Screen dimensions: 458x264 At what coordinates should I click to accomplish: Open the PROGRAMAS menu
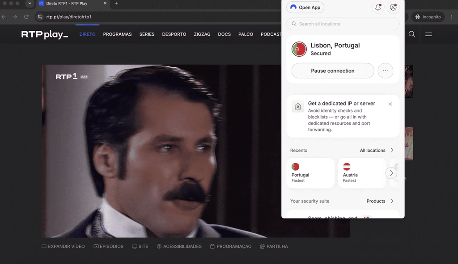[x=118, y=34]
